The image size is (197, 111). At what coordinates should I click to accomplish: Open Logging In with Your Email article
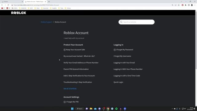(124, 63)
